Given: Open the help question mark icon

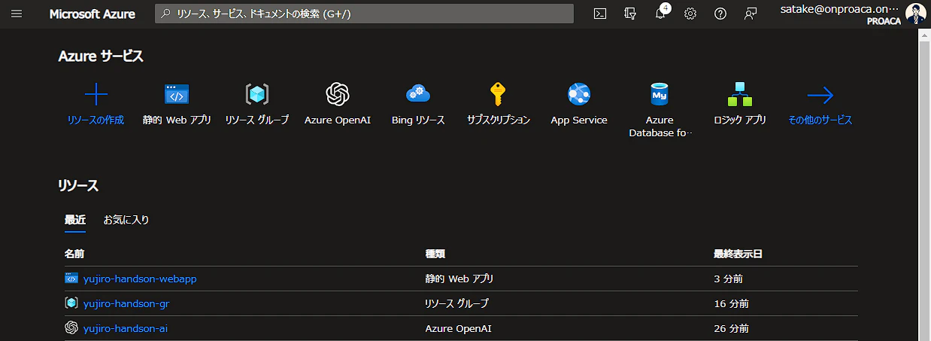Looking at the screenshot, I should click(x=720, y=14).
